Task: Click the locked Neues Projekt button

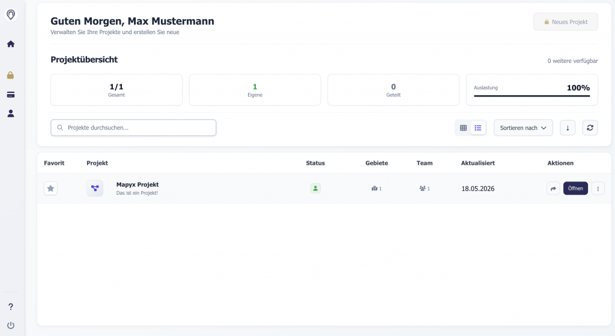Action: pyautogui.click(x=566, y=22)
